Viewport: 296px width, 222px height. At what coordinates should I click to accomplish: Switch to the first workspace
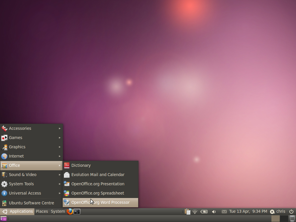tap(275, 219)
